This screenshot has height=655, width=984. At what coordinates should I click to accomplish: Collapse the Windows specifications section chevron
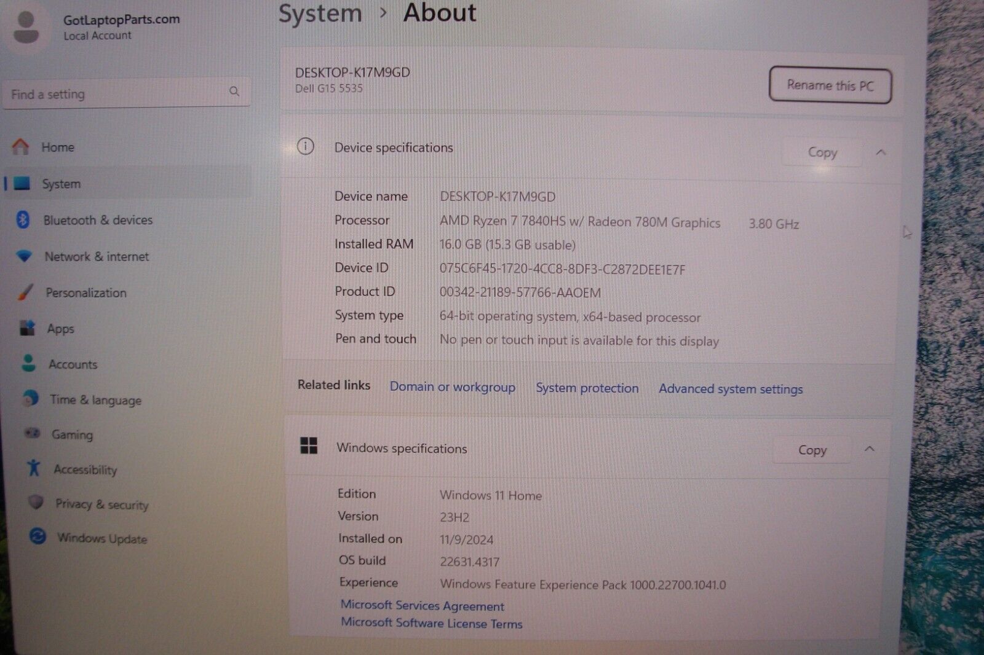(x=870, y=449)
